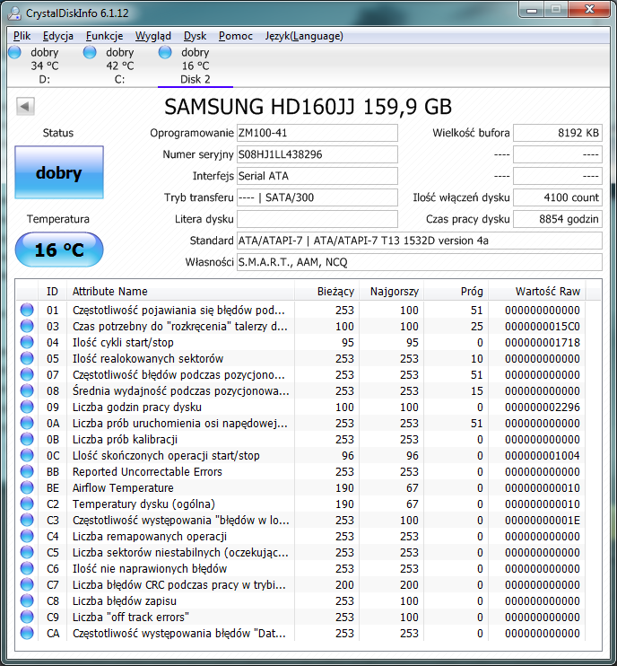Click the status orb in row 01

coord(27,310)
